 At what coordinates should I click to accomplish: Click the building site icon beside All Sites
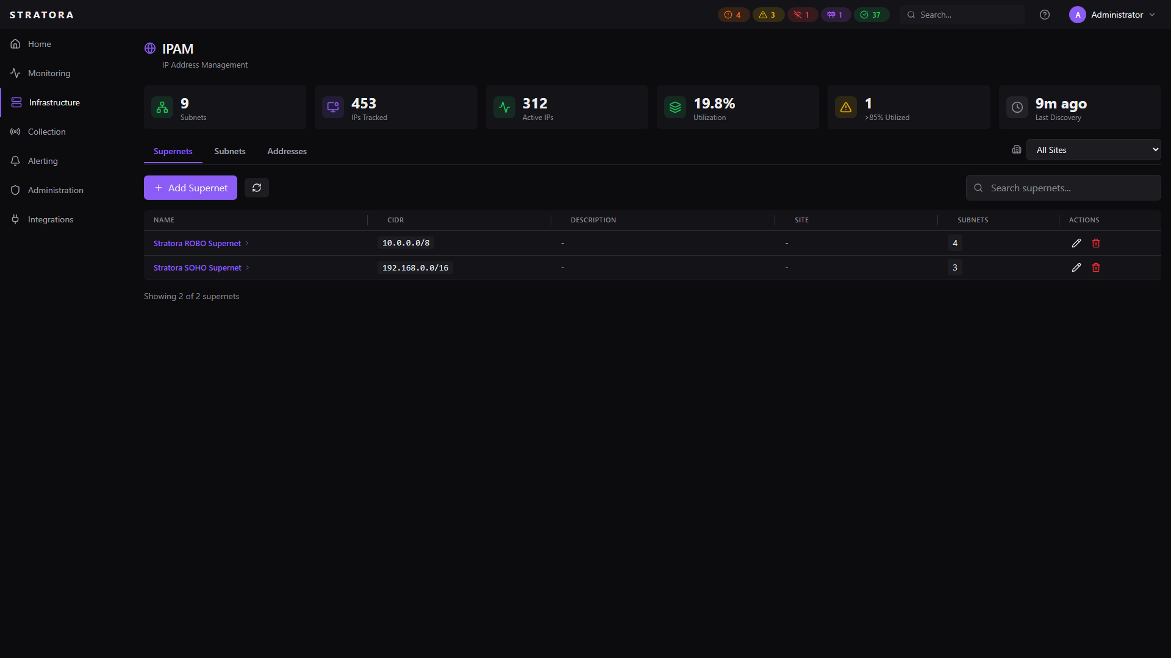(1017, 149)
